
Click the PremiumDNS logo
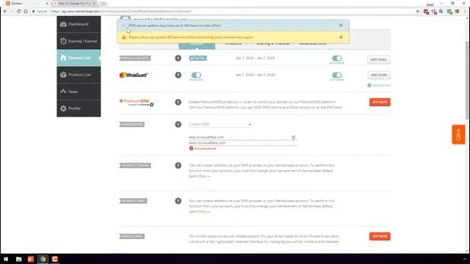[x=137, y=103]
